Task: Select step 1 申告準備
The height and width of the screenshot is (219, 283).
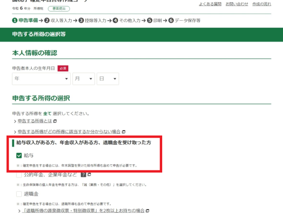Action: tap(25, 20)
